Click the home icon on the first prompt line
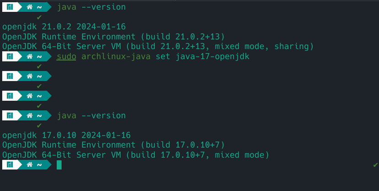 click(29, 7)
